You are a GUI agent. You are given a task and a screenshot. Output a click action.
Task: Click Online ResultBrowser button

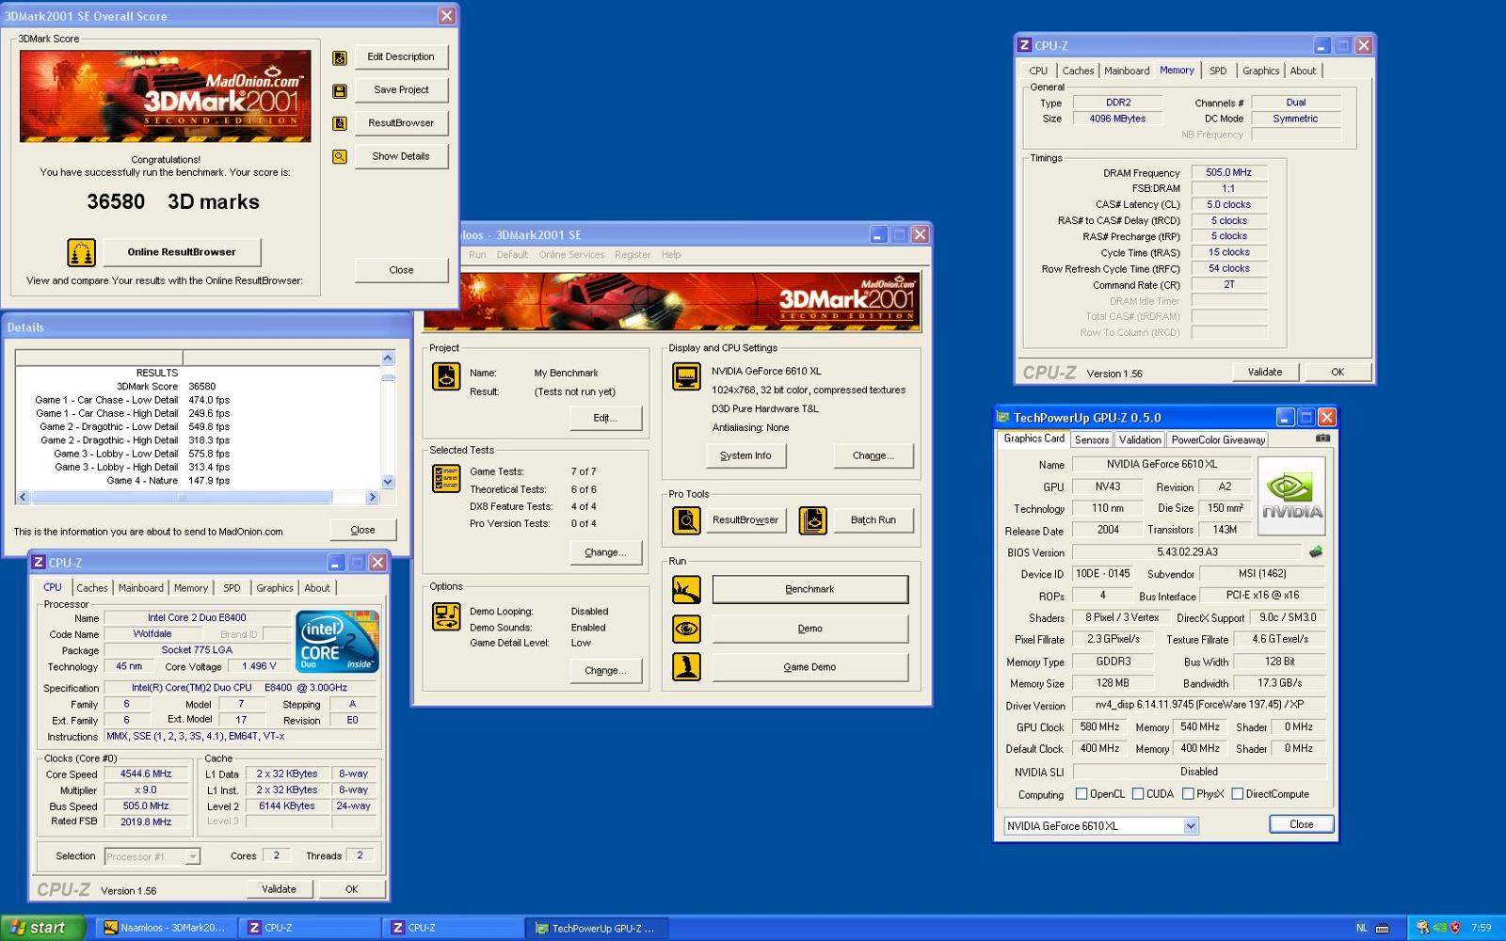(182, 252)
